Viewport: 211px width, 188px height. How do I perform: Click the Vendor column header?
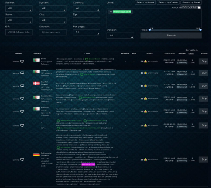[182, 54]
